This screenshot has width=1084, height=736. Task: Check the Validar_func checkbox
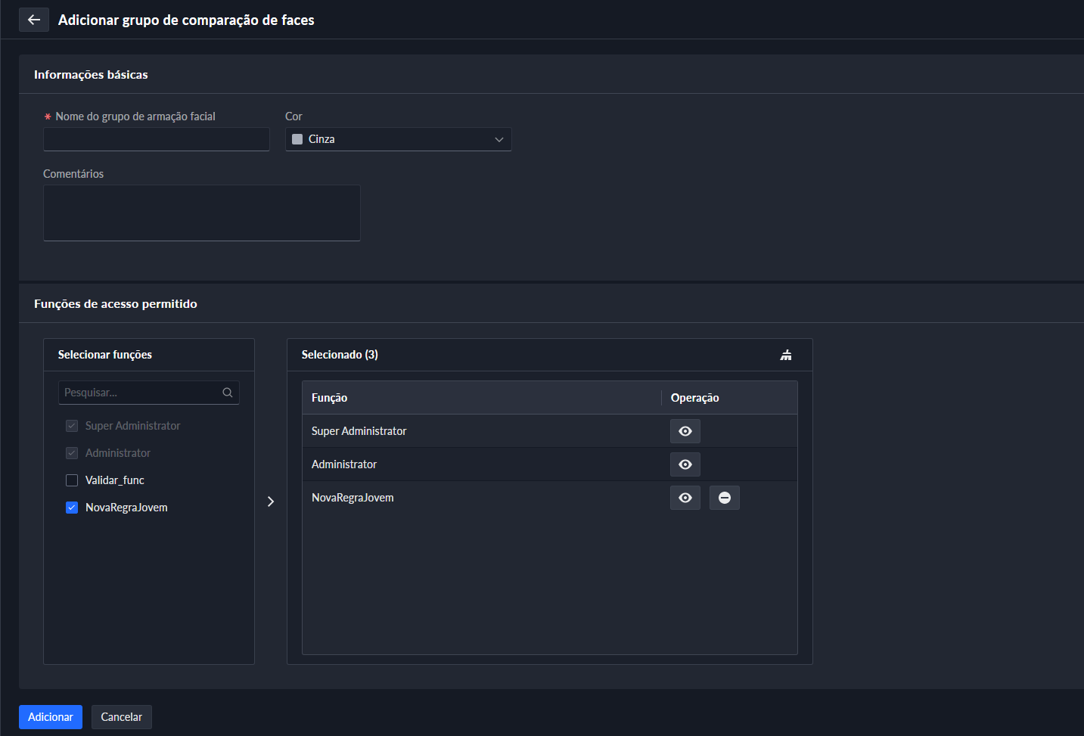coord(72,480)
